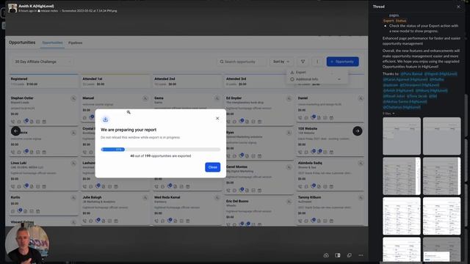Screen dimensions: 470x264
Task: Expand the 'Additional Info' chevron
Action: point(339,79)
